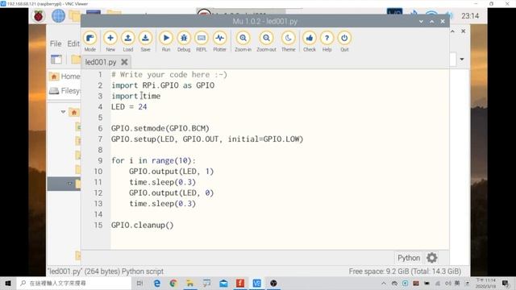This screenshot has height=290, width=516.
Task: Show hidden system tray icons
Action: 384,283
